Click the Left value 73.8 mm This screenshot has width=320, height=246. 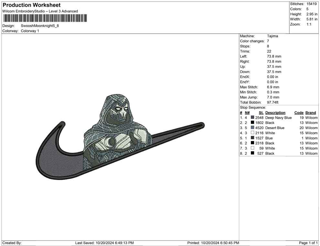click(x=274, y=56)
